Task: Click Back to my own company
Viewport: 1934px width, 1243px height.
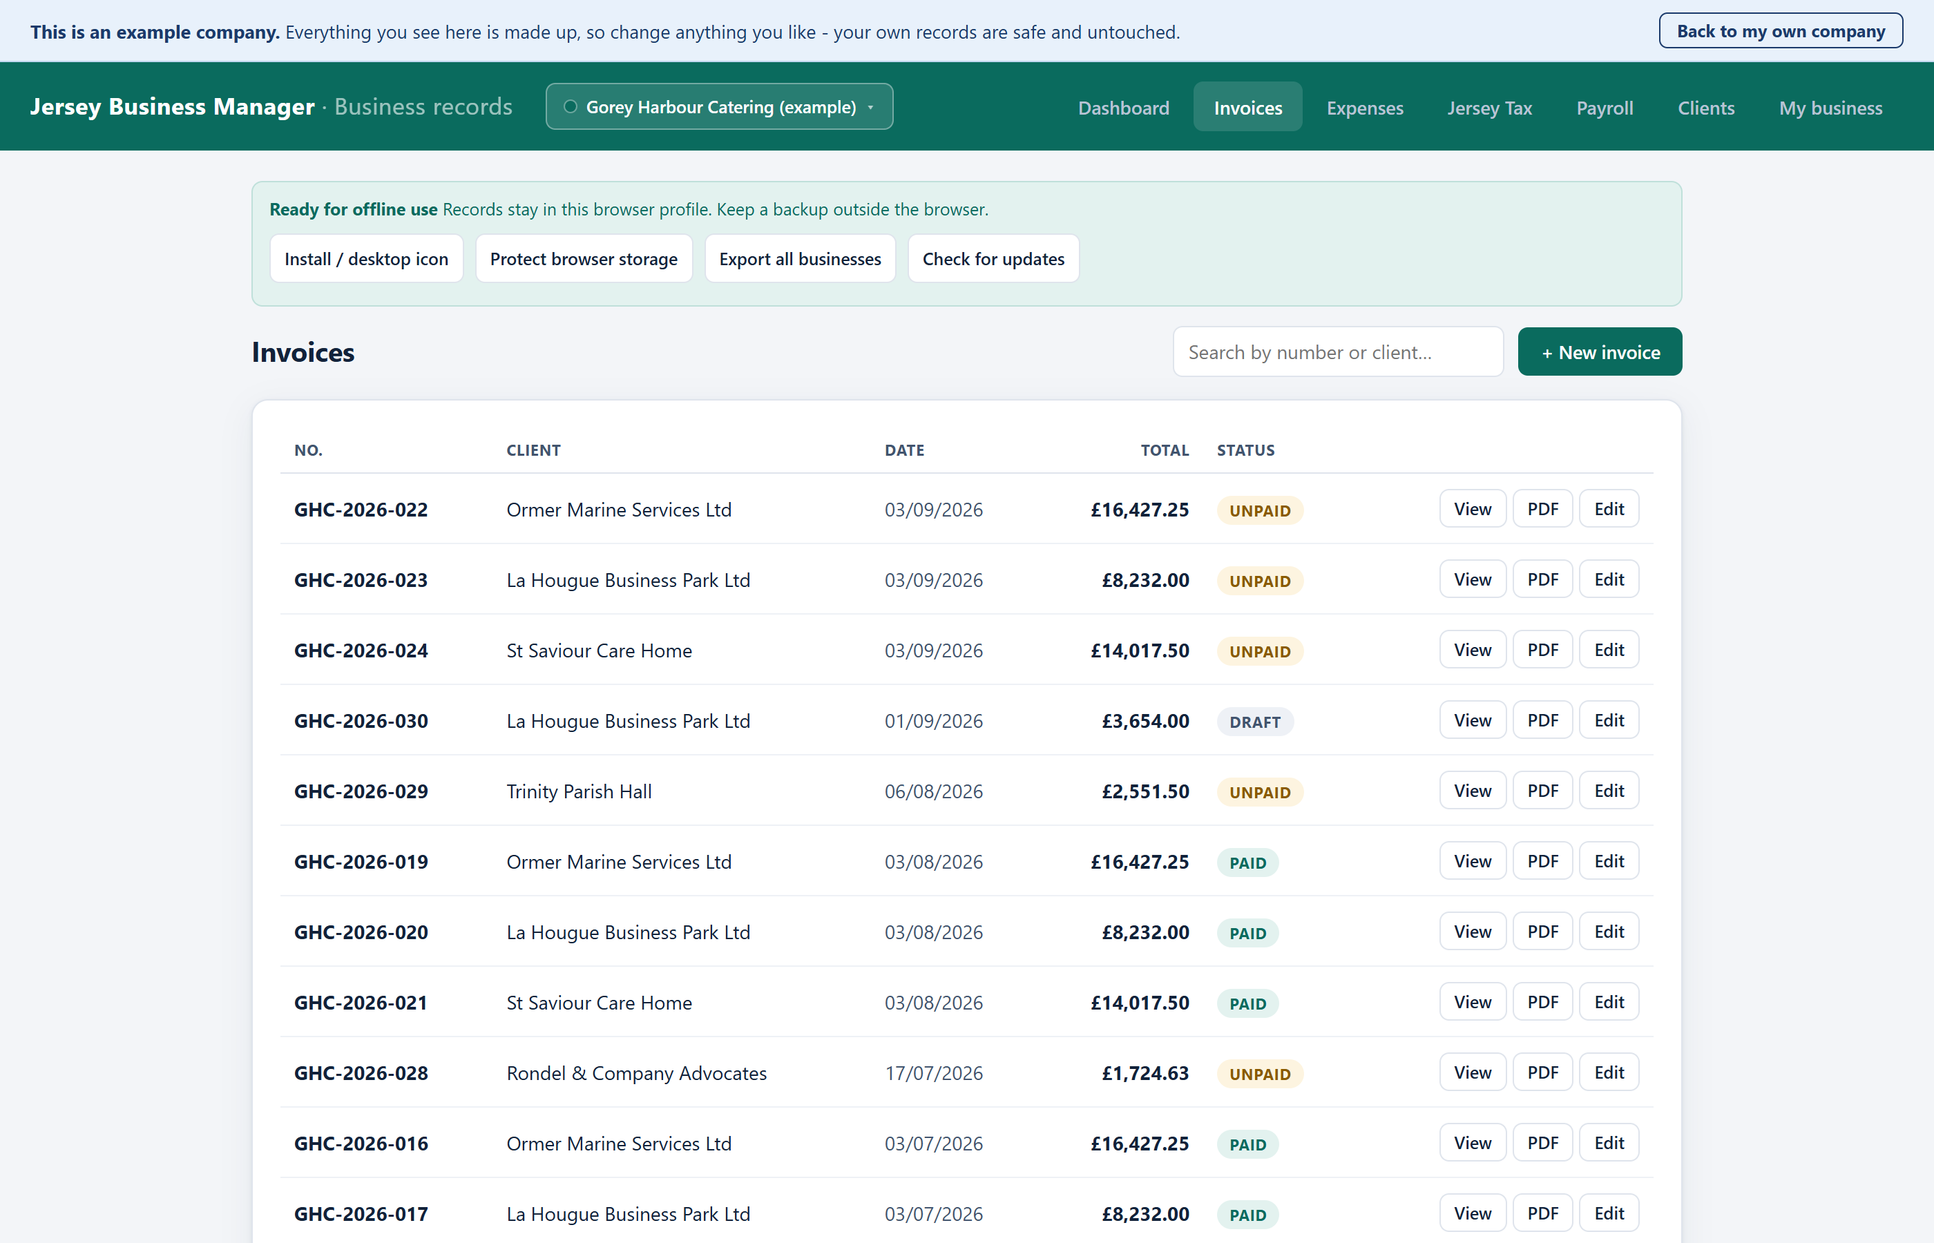Action: coord(1780,30)
